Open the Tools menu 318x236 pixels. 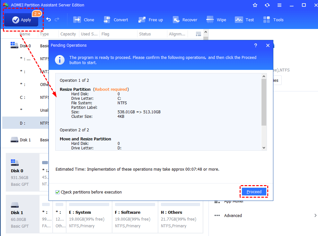coord(273,20)
